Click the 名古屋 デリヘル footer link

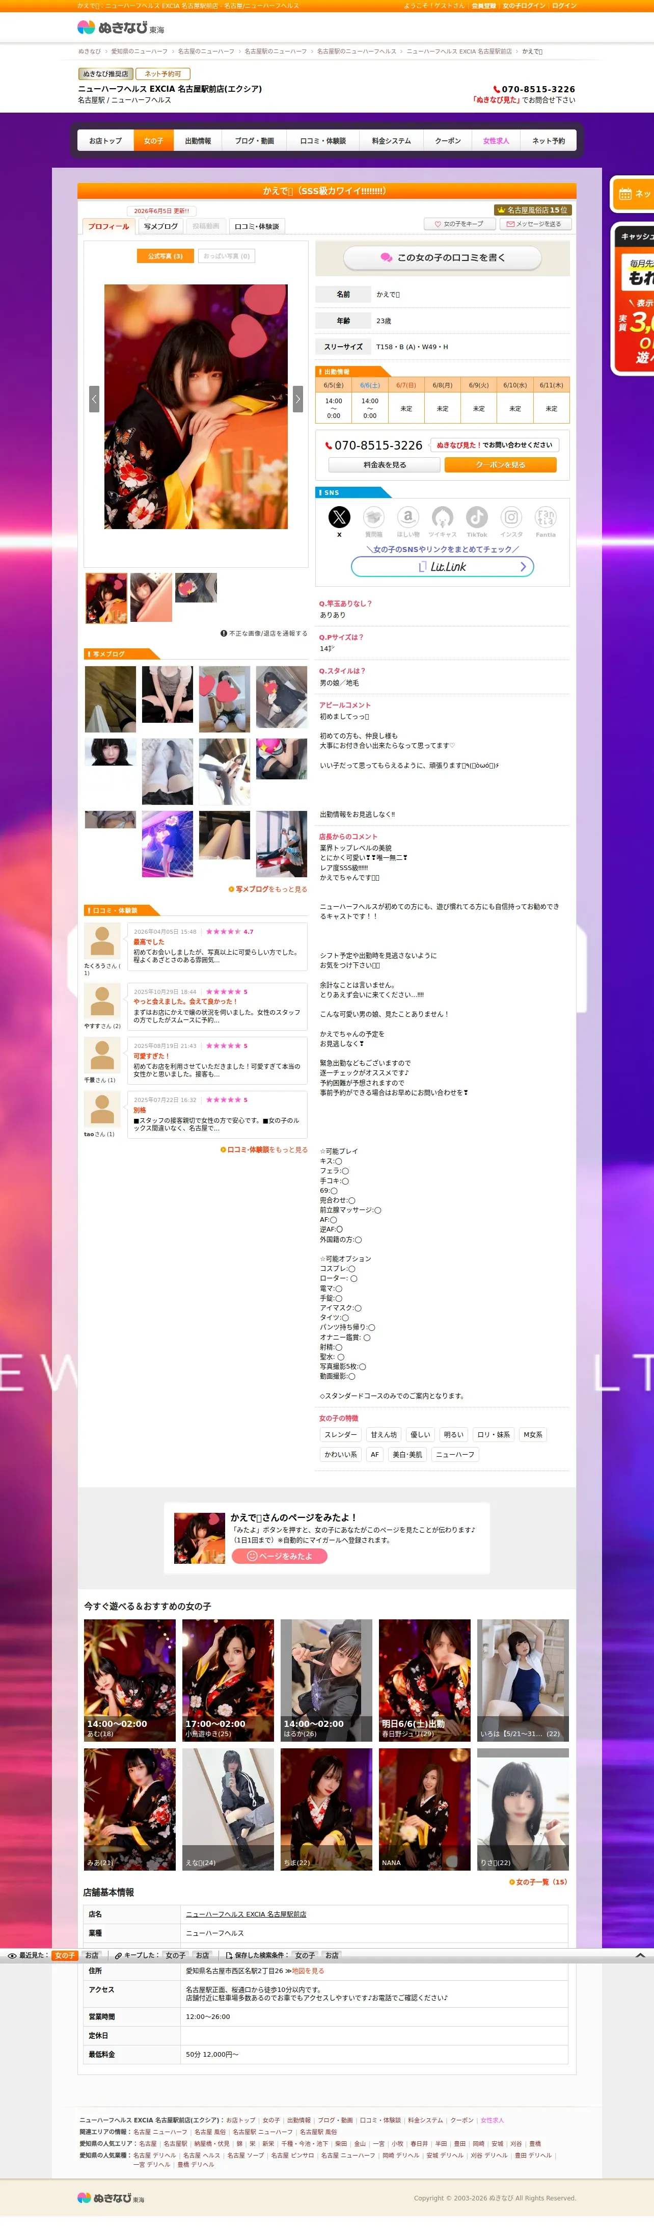(x=154, y=2156)
